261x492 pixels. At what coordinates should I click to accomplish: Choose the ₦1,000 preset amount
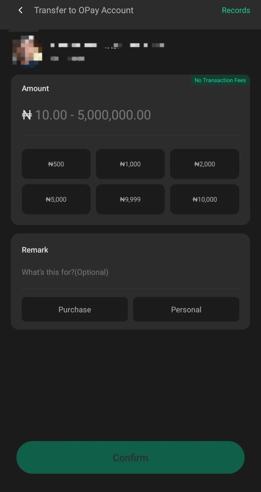tap(130, 164)
